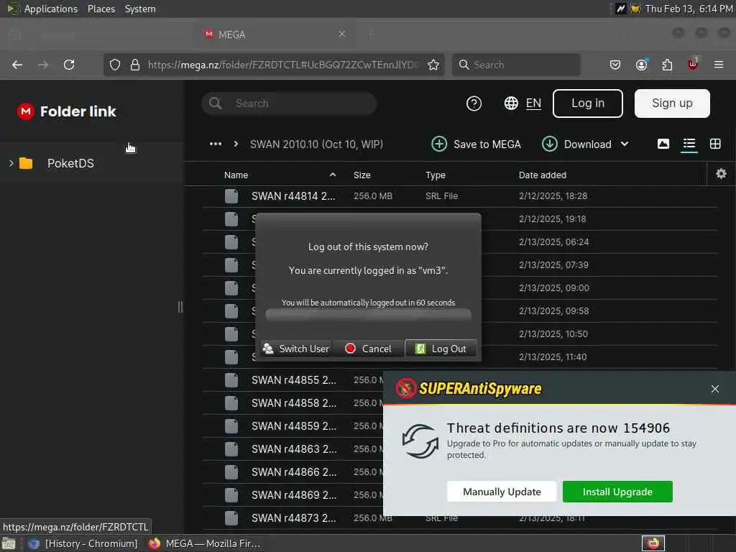Open the extensions puzzle icon
The height and width of the screenshot is (552, 736).
[667, 65]
